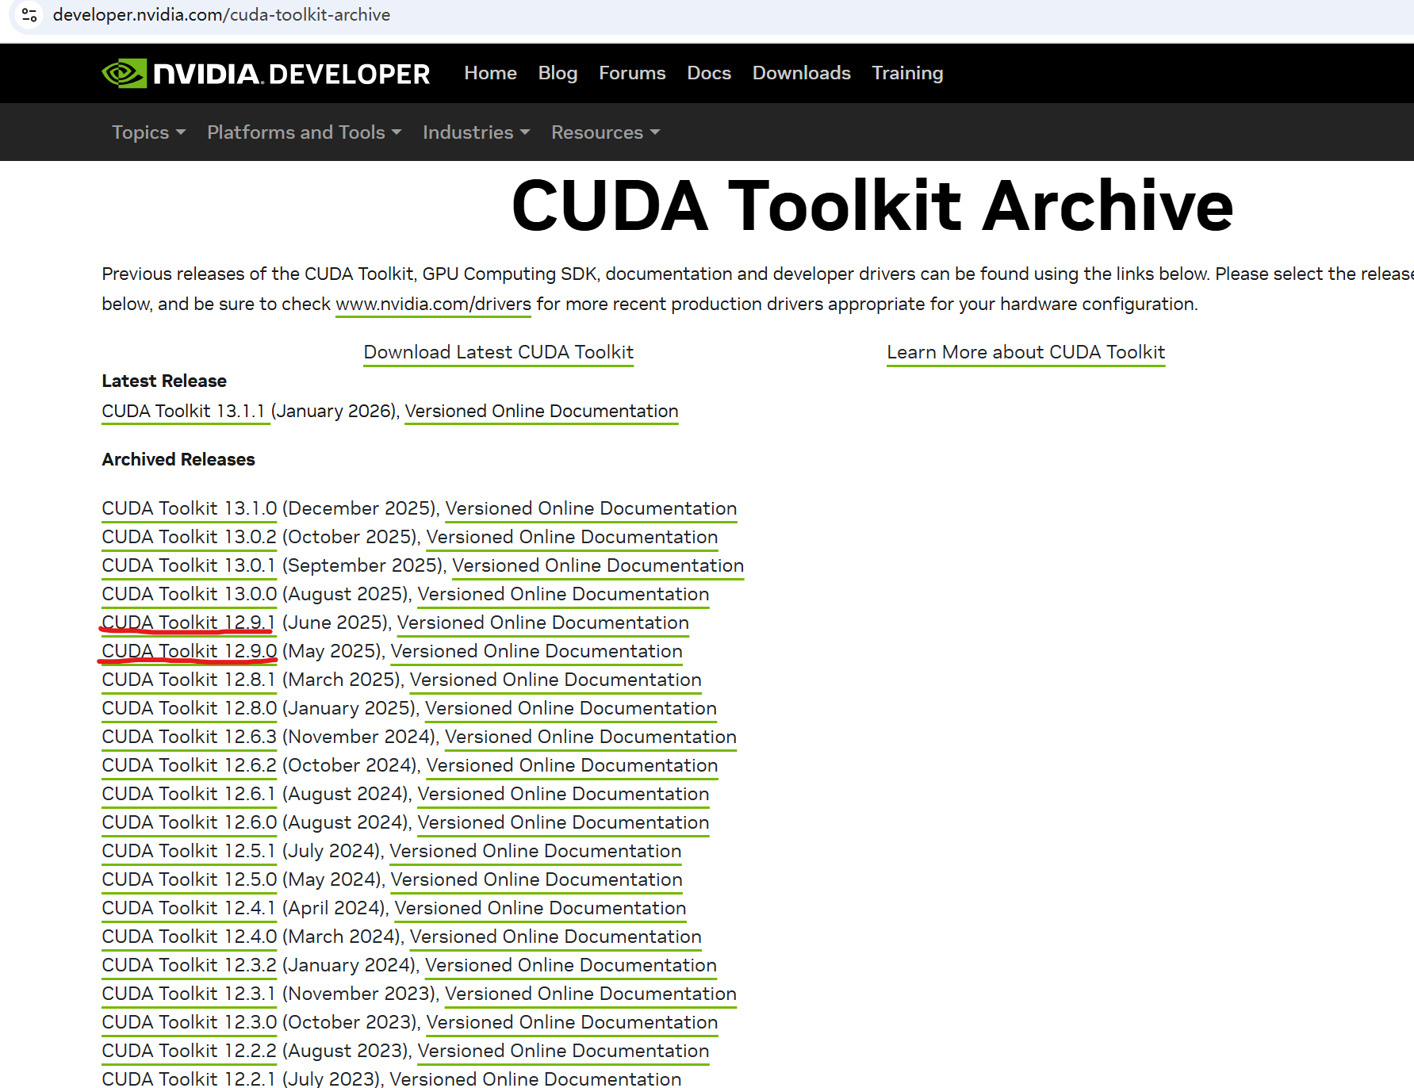Viewport: 1414px width, 1088px height.
Task: Open CUDA Toolkit 12.4.1 link
Action: click(189, 908)
